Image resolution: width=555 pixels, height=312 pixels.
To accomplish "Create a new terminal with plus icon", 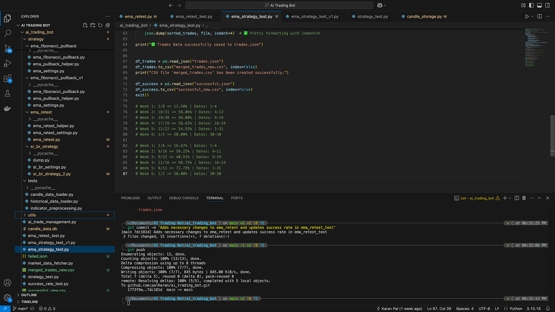I will point(505,198).
